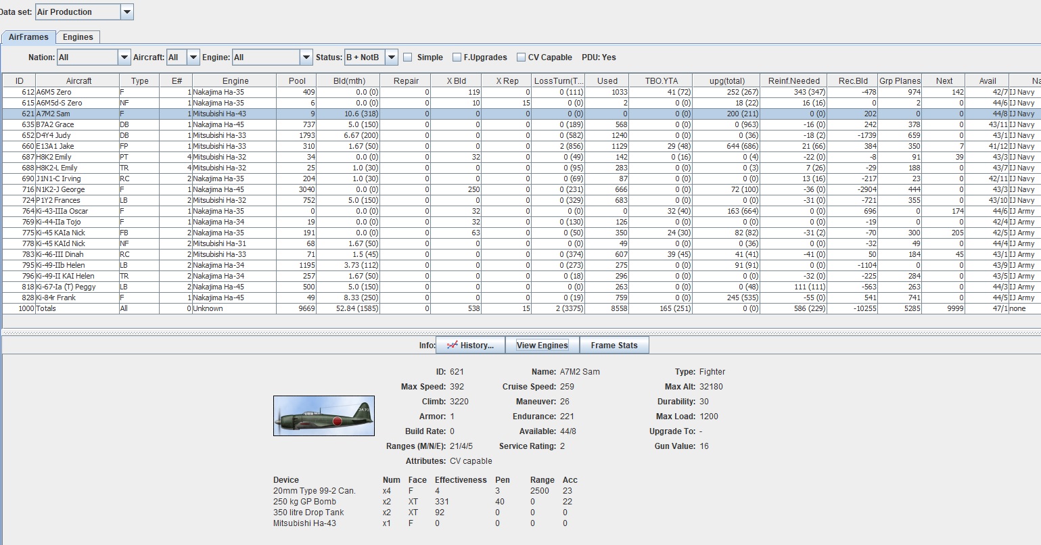Open the Engine filter dropdown

[306, 57]
